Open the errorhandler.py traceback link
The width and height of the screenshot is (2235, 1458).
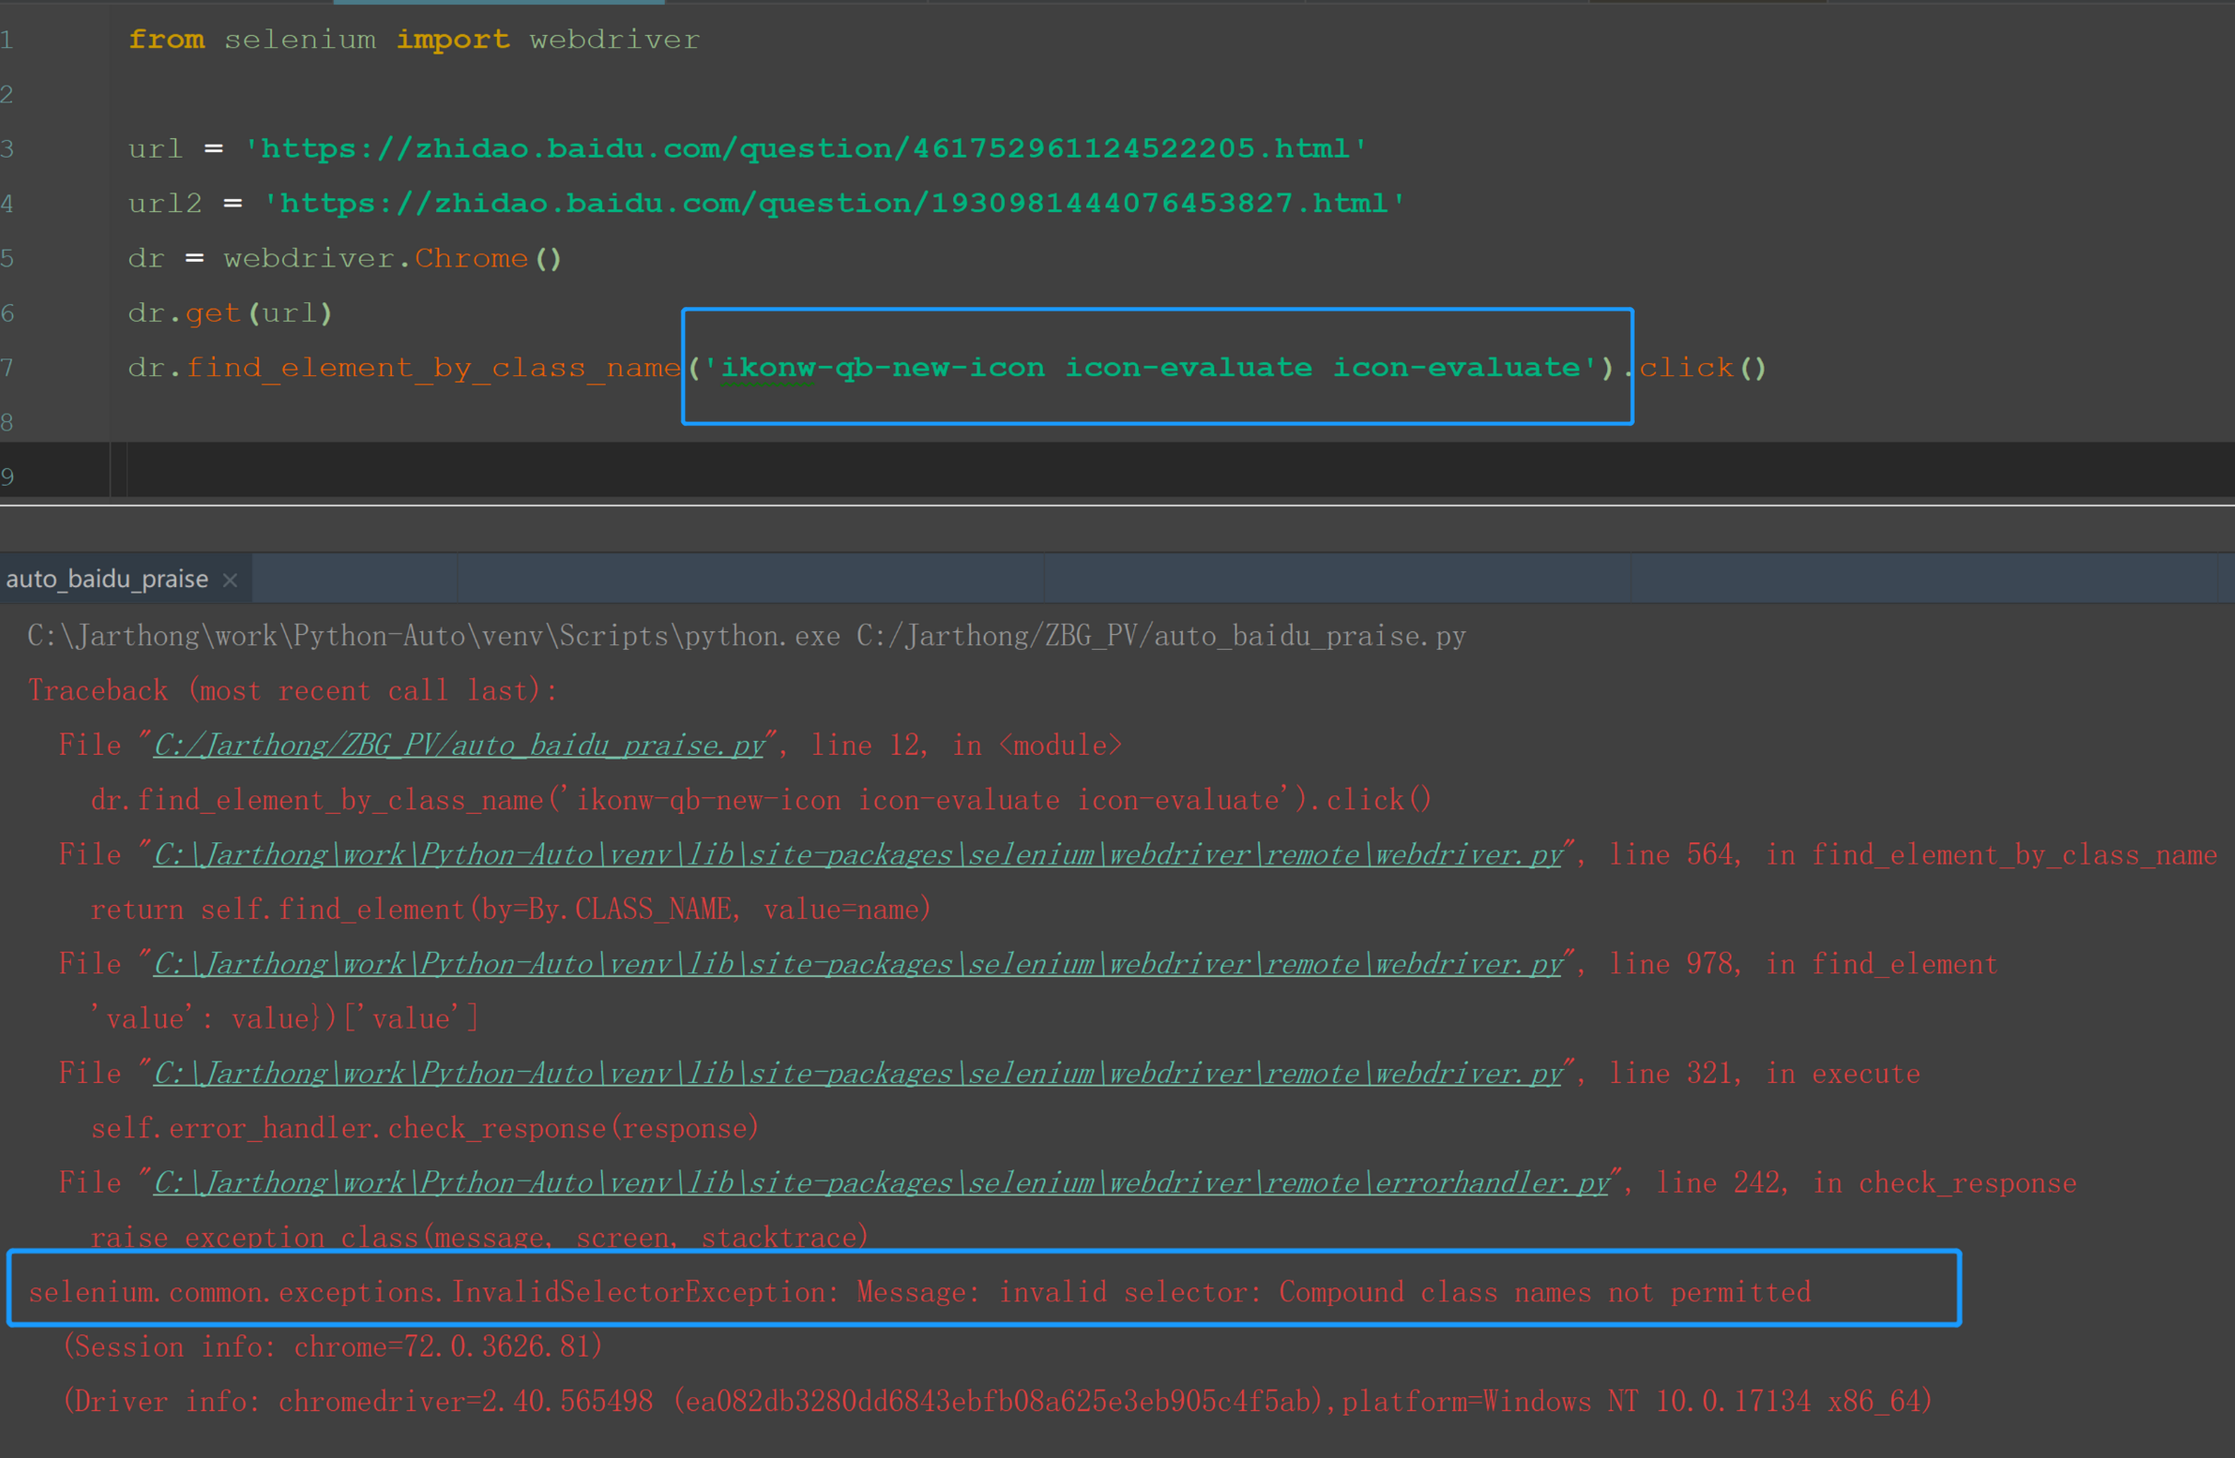pos(881,1183)
